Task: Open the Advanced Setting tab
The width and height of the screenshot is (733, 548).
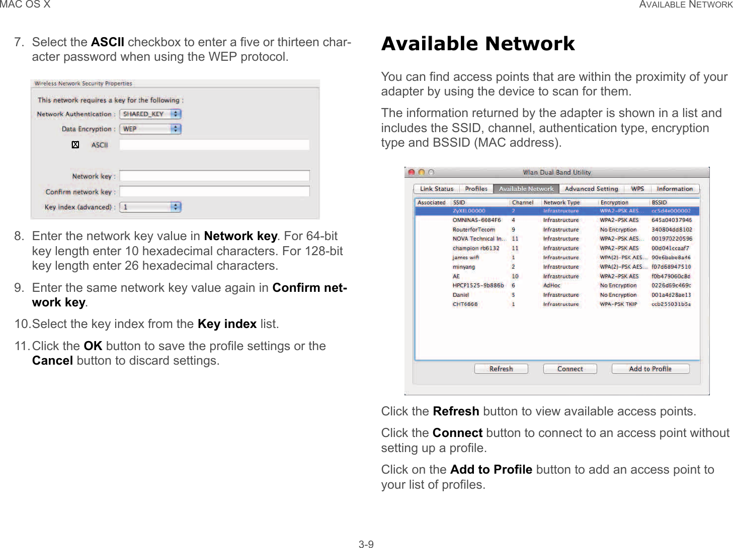Action: coord(591,189)
